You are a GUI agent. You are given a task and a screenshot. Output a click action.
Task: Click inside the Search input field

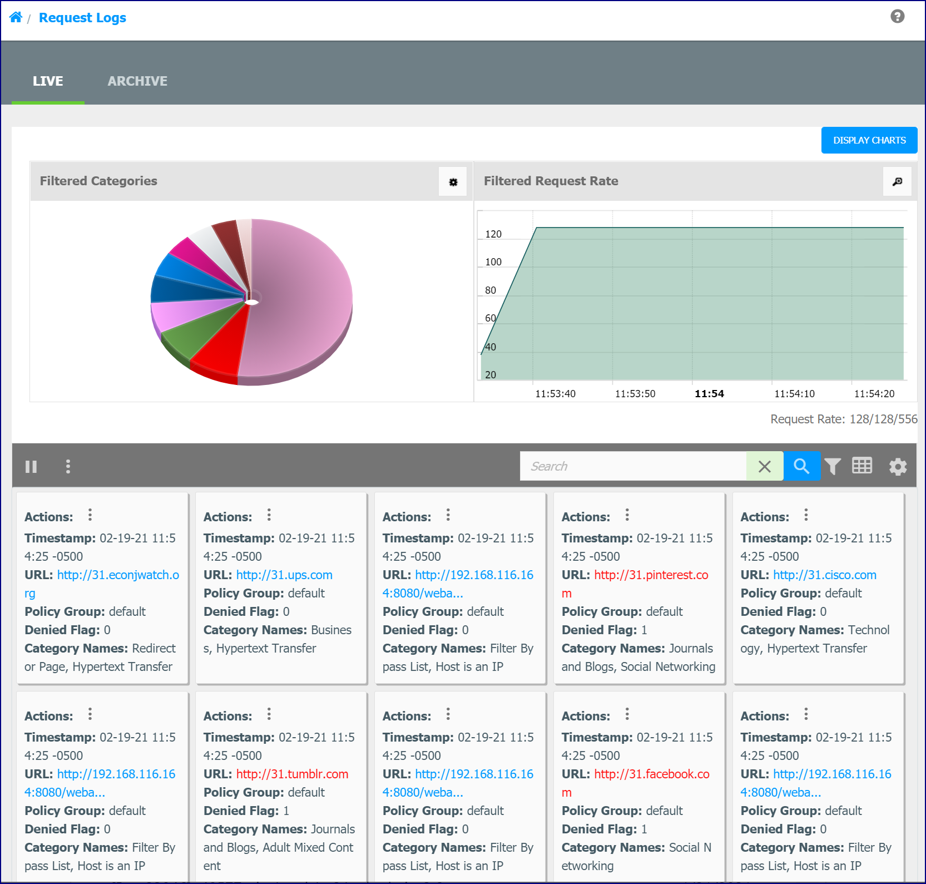coord(633,466)
